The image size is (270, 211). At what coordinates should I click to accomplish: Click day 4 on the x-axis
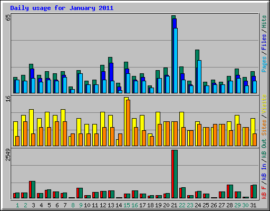[41, 205]
